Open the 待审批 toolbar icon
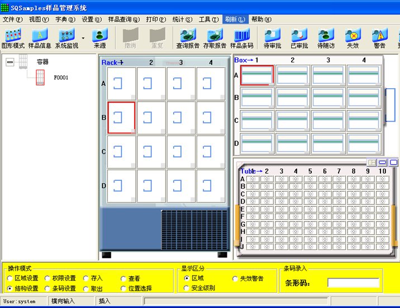400x308 pixels. 272,38
